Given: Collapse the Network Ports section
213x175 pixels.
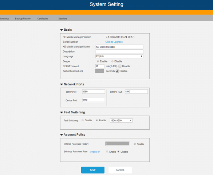Looking at the screenshot, I should [x=62, y=84].
